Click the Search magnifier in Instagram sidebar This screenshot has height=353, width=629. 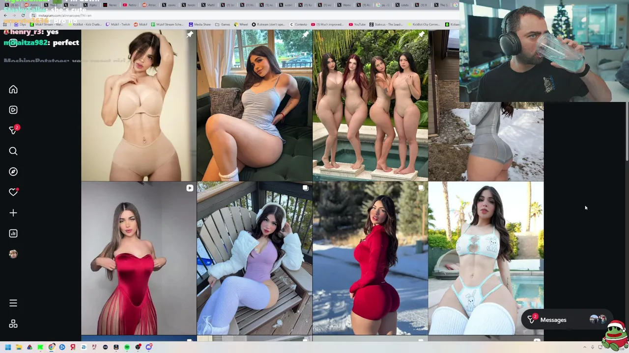coord(13,151)
